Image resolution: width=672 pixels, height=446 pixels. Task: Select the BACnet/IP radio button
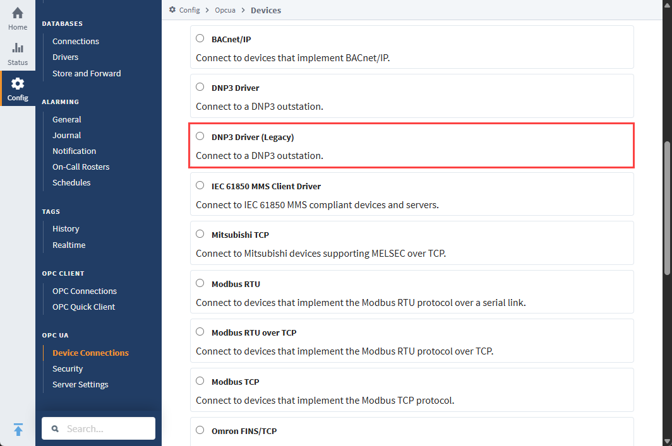[x=200, y=38]
